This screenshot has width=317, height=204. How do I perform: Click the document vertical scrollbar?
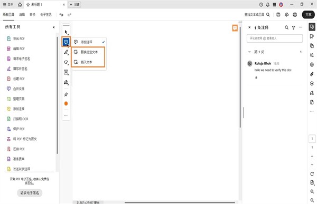(x=240, y=77)
